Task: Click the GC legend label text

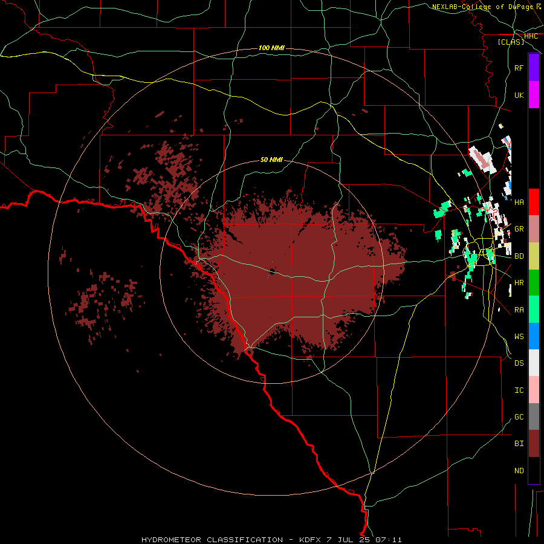Action: [x=519, y=416]
